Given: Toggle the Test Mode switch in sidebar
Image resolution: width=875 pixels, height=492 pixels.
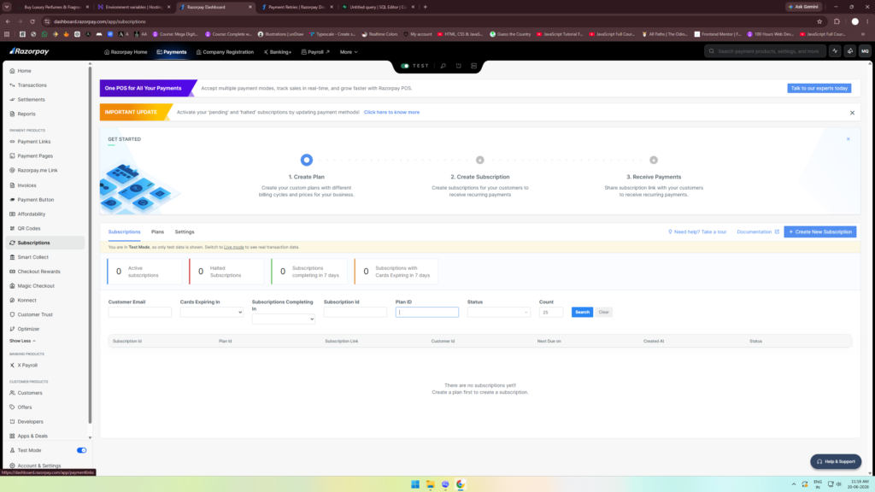Looking at the screenshot, I should [81, 450].
